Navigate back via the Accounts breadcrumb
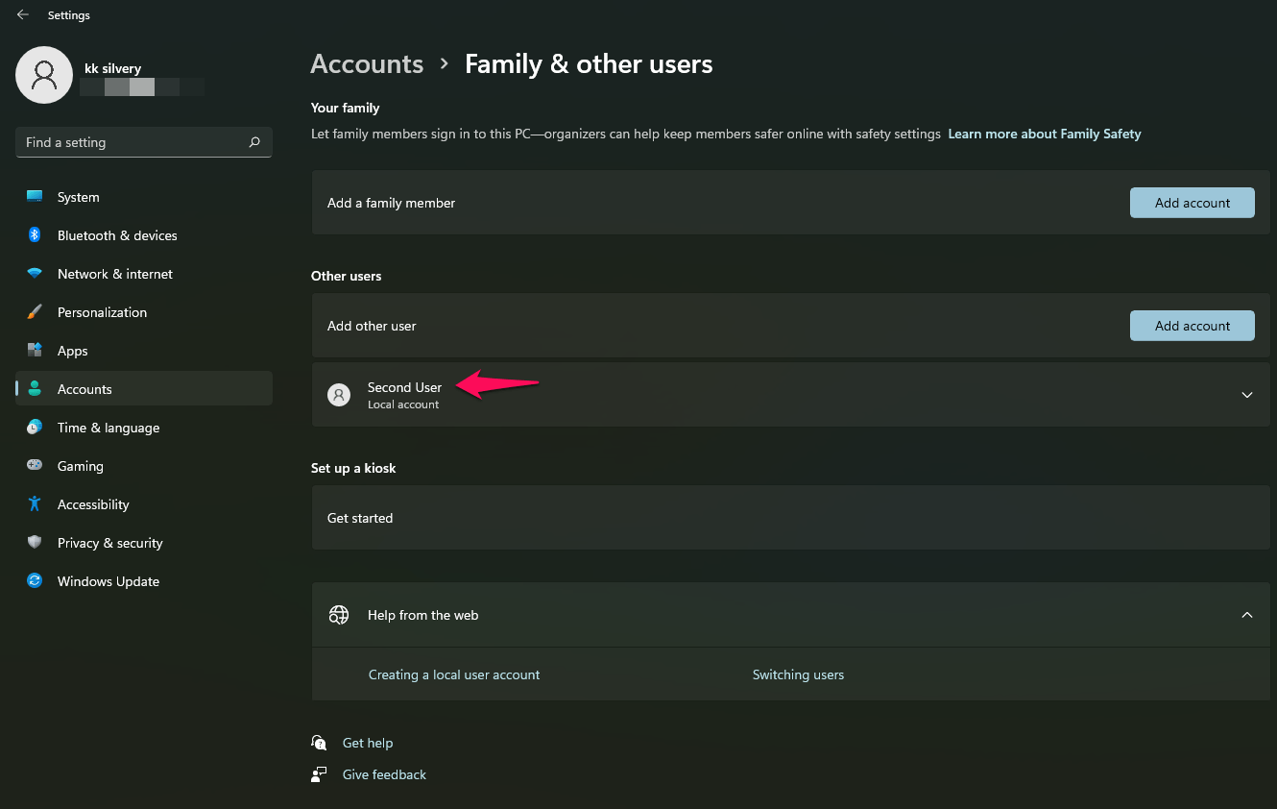 pos(367,63)
